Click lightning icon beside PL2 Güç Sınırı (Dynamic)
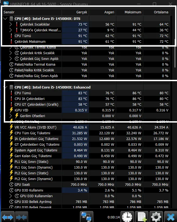The image size is (177, 222). click(11, 179)
